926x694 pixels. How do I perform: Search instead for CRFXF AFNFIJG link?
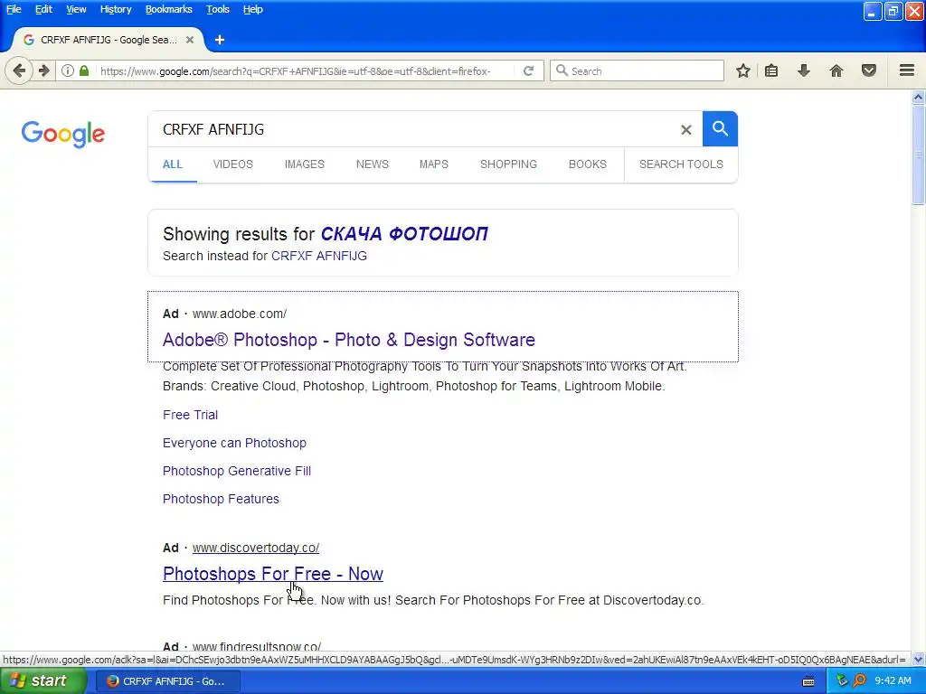click(319, 256)
